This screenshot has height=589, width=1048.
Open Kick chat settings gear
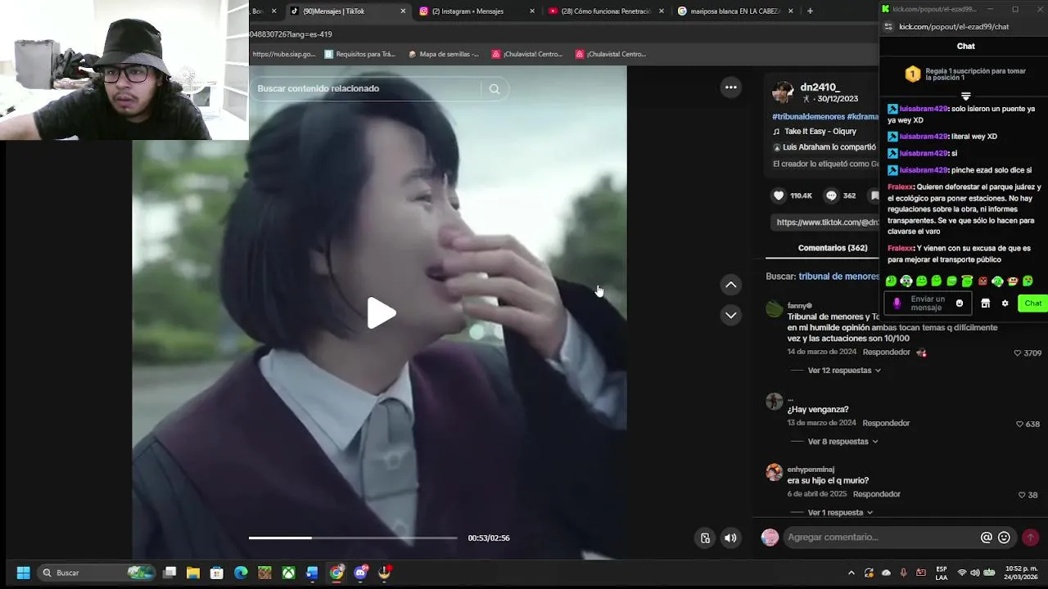pyautogui.click(x=1005, y=303)
